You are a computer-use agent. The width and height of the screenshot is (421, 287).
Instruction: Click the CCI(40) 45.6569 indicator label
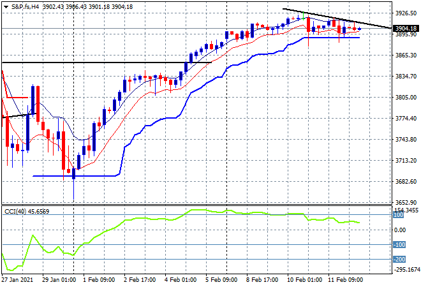pyautogui.click(x=27, y=212)
